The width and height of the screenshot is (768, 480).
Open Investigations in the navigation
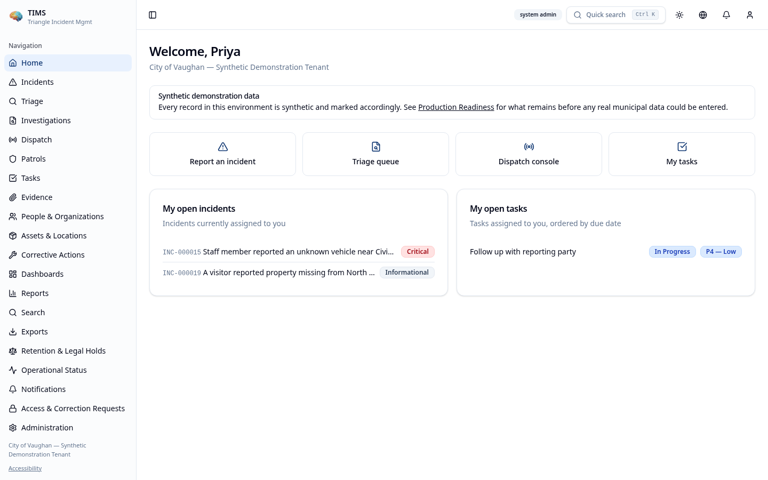pos(68,121)
